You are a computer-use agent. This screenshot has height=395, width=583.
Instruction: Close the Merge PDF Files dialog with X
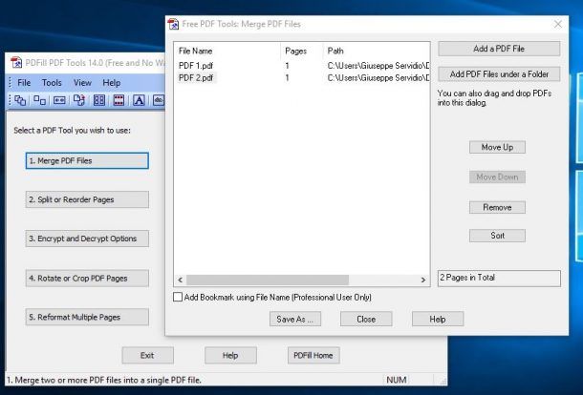point(558,24)
